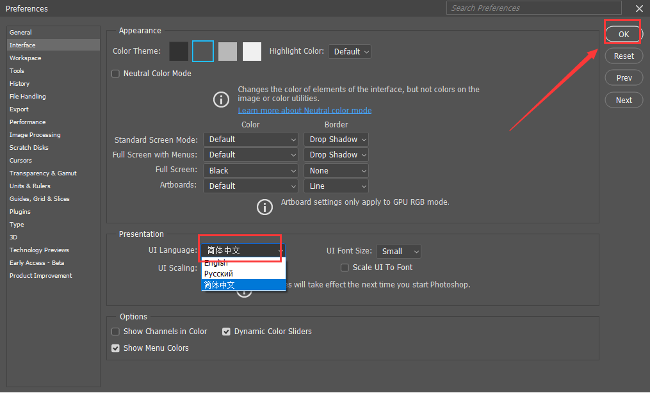Click the Neutral Color Mode info icon
This screenshot has height=393, width=650.
click(x=221, y=100)
